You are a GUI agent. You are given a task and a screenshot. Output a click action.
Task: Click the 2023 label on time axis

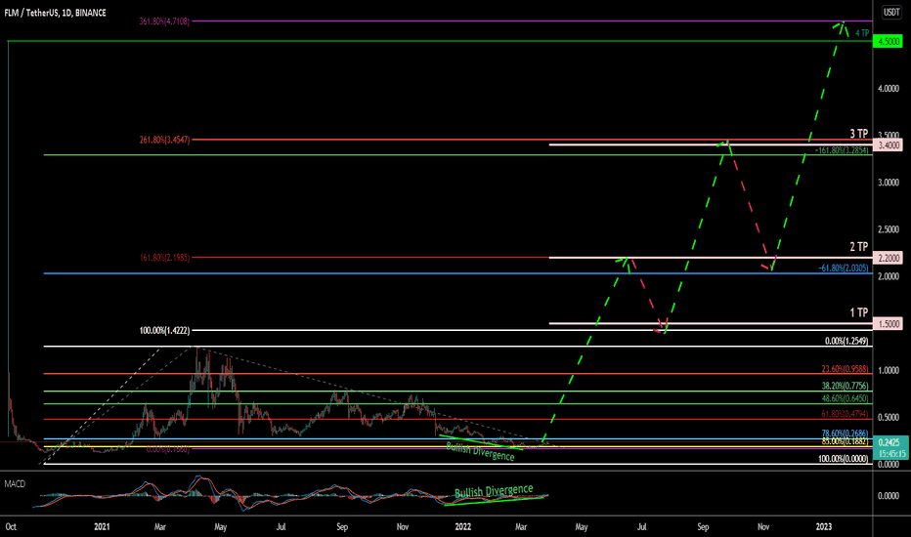[x=824, y=527]
